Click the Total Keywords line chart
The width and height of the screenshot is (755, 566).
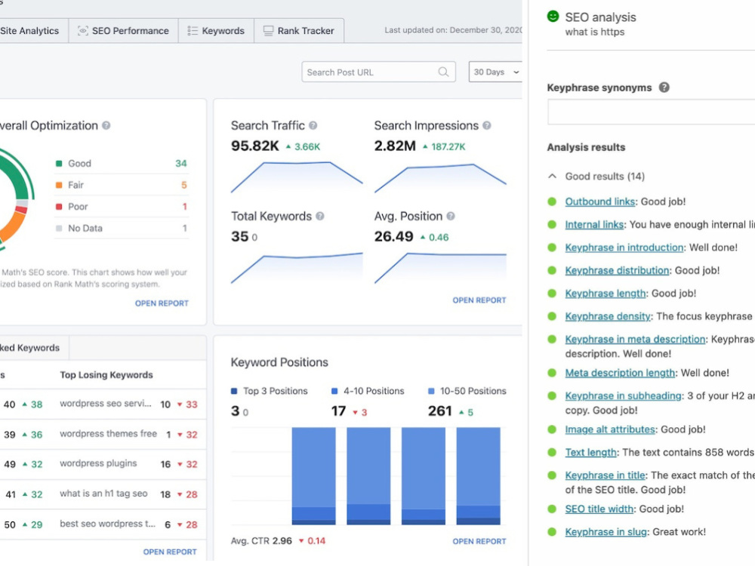pos(297,268)
